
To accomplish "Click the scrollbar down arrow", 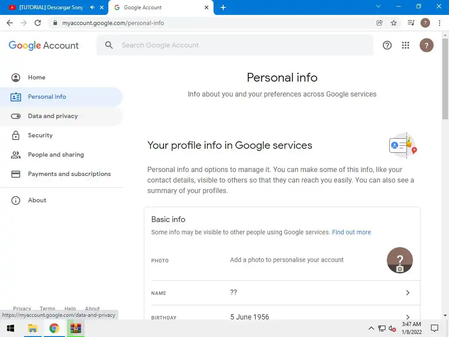I will (445, 315).
